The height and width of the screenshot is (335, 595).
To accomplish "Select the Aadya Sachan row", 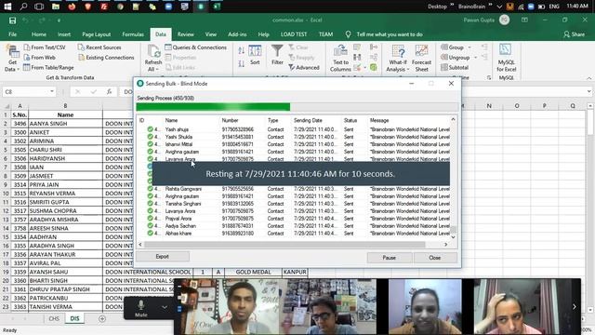I will (294, 225).
